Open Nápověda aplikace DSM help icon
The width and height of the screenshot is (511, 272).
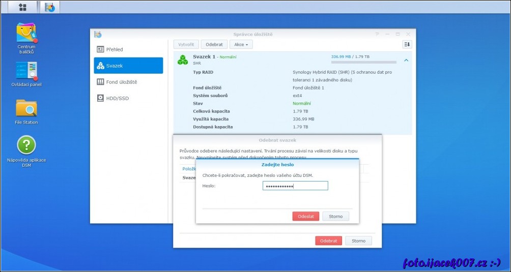26,145
